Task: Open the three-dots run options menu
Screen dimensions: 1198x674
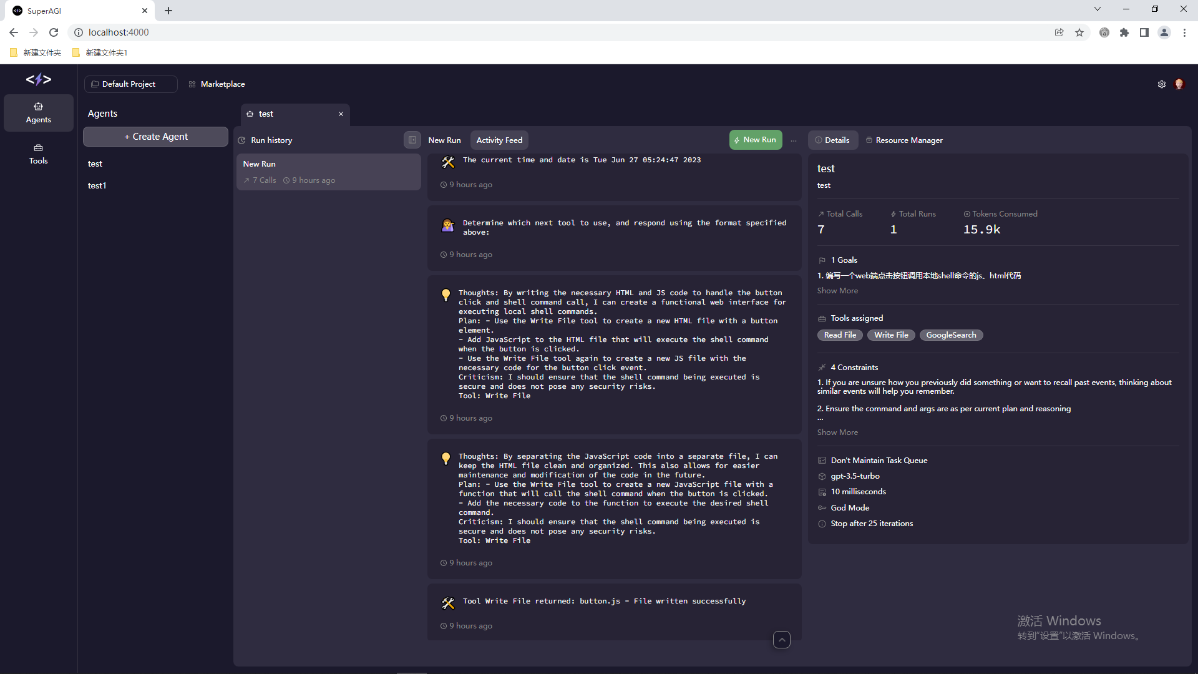Action: pyautogui.click(x=794, y=141)
